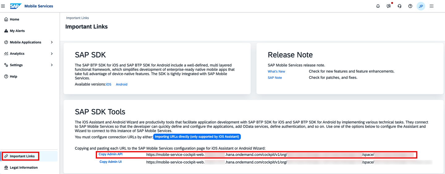Click the SAP logo
Screen dimensions: 445x174
pos(15,6)
